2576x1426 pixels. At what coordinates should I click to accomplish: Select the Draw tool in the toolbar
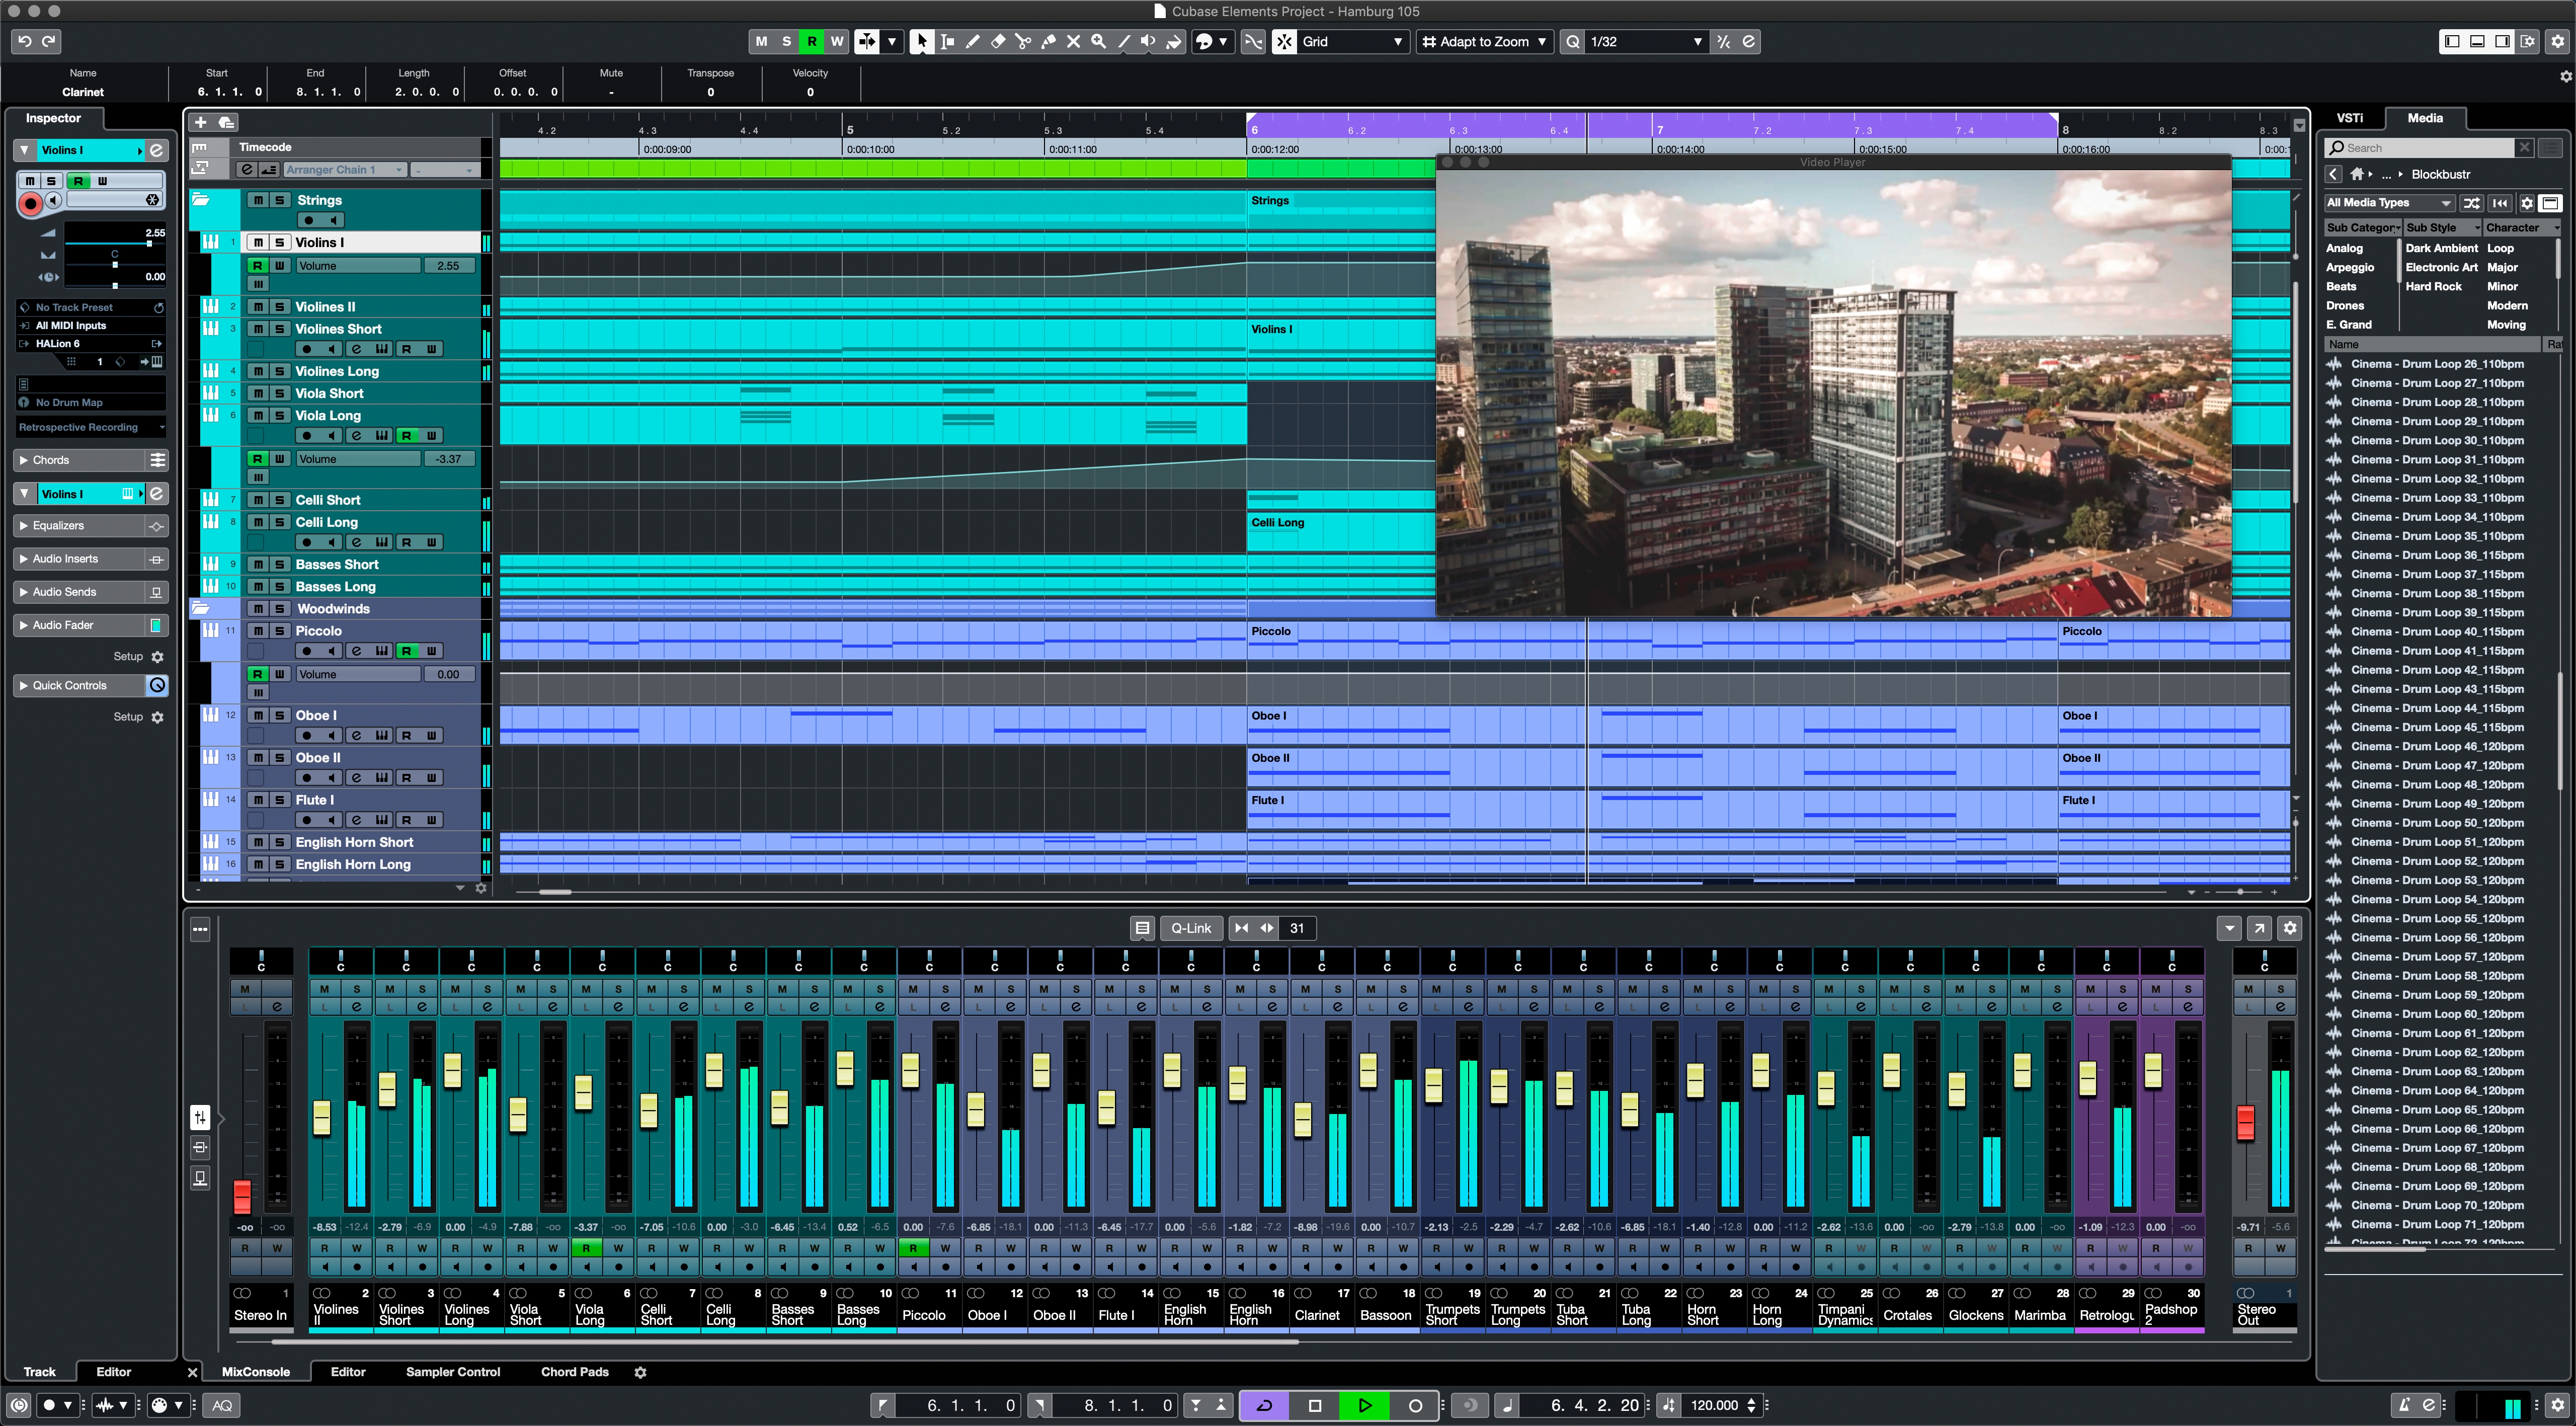(972, 41)
